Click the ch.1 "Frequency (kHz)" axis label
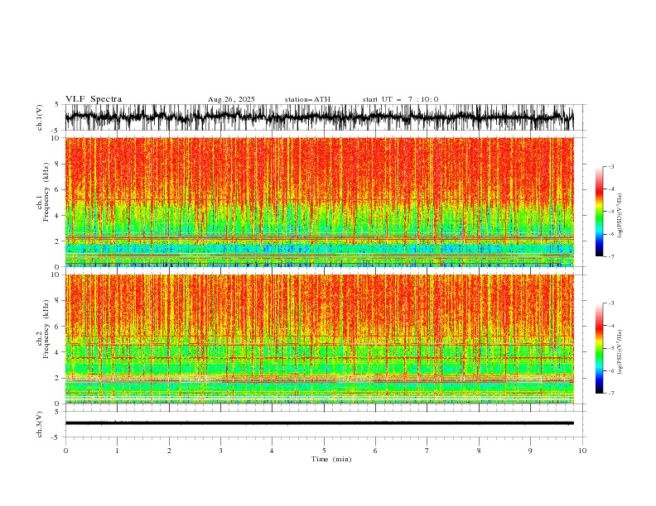The height and width of the screenshot is (506, 656). pyautogui.click(x=46, y=192)
